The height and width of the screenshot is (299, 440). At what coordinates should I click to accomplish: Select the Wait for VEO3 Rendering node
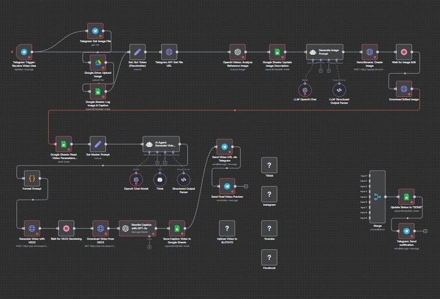[x=66, y=229]
